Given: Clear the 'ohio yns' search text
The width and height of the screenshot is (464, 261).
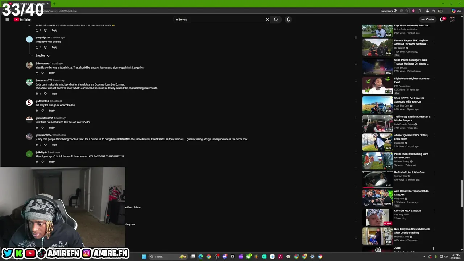Looking at the screenshot, I should pyautogui.click(x=267, y=20).
